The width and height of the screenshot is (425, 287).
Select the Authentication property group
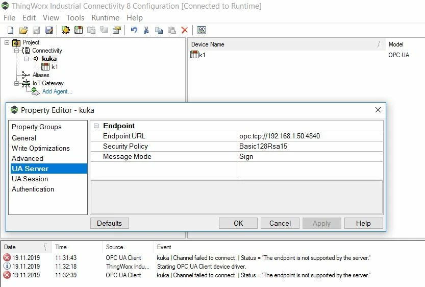(x=48, y=189)
